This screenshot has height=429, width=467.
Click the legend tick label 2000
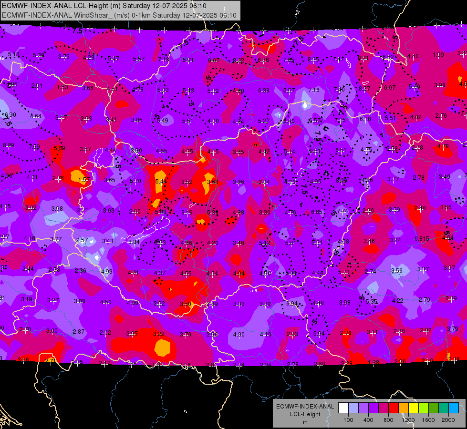(448, 420)
